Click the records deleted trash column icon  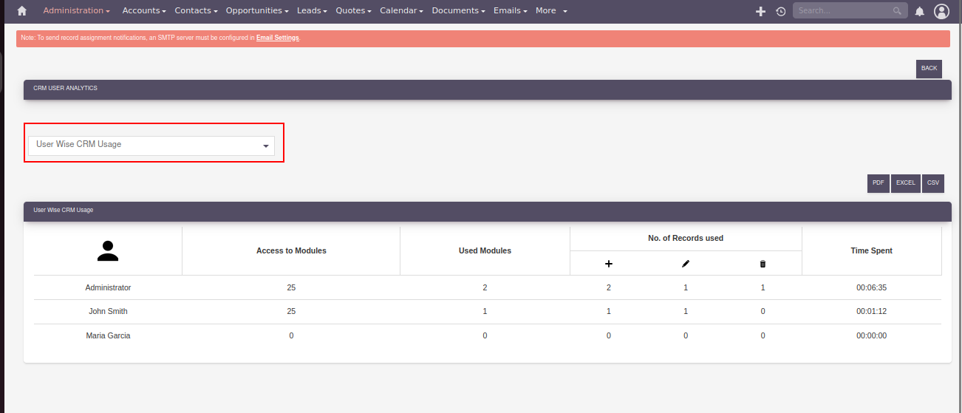(763, 264)
